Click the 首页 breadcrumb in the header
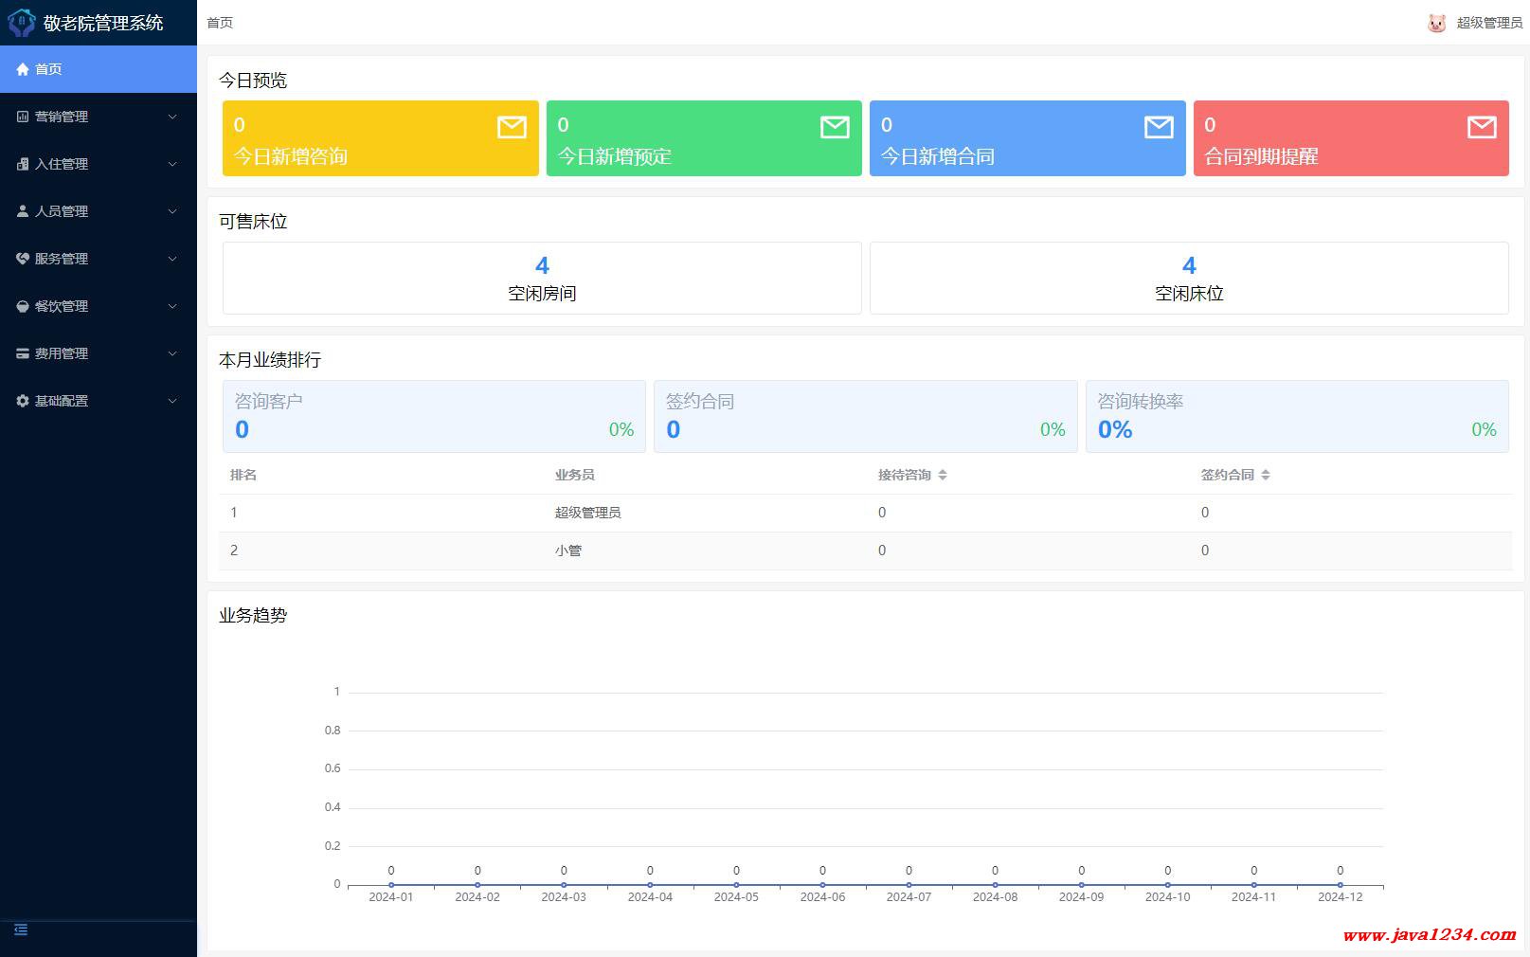 (x=220, y=23)
